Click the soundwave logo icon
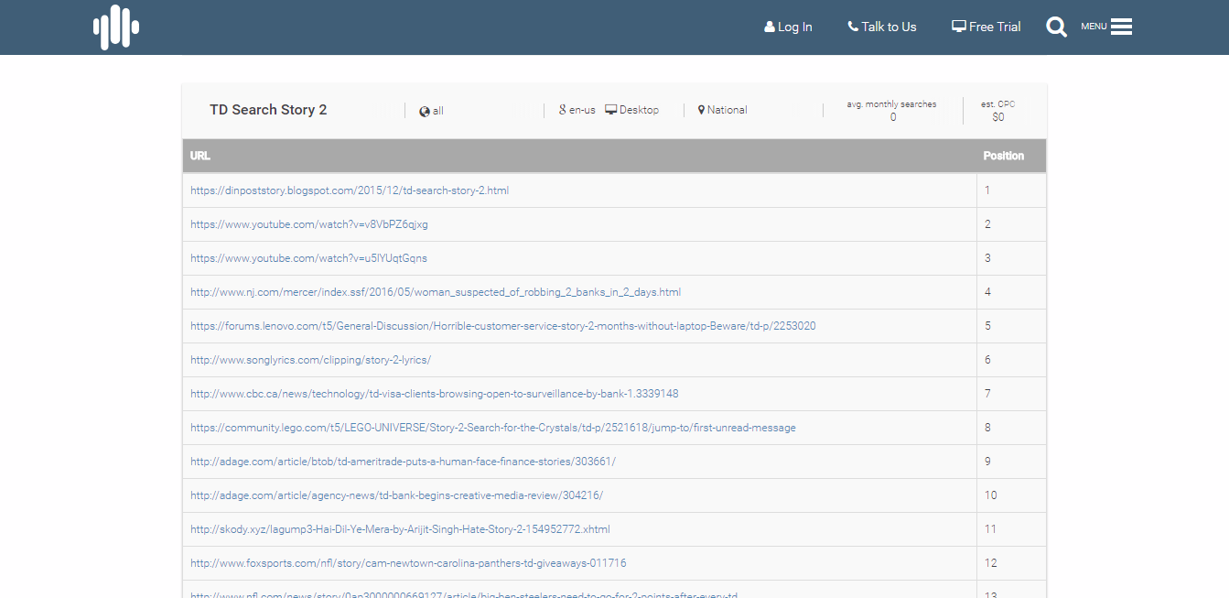 (x=116, y=27)
